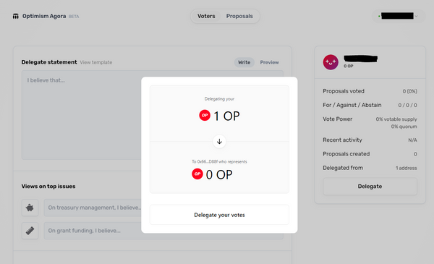Viewport: 434px width, 264px height.
Task: Click the grant funding input field
Action: point(93,231)
